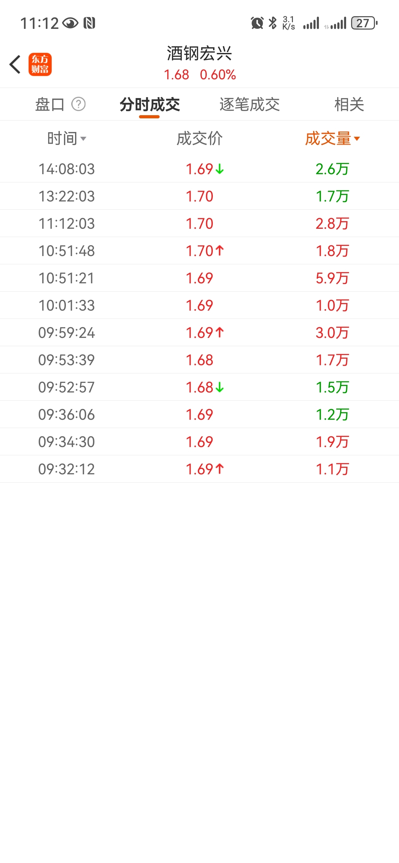Click the 成交价 column header
The width and height of the screenshot is (399, 863).
click(x=199, y=138)
